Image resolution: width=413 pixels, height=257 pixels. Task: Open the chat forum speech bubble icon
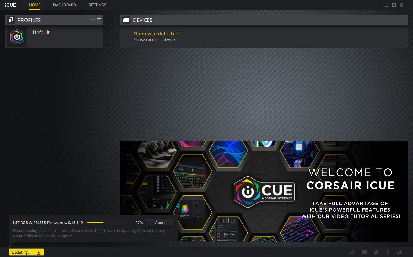click(365, 252)
